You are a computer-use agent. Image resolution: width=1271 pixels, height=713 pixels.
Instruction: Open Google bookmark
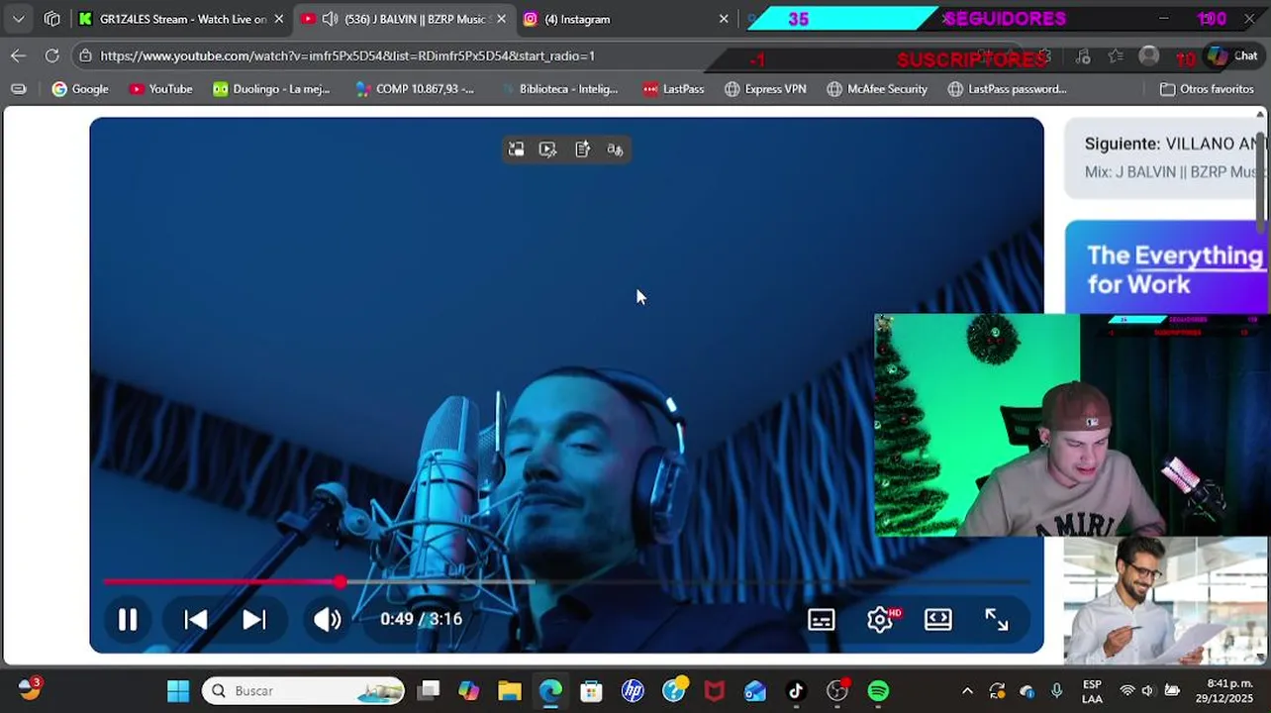point(80,89)
